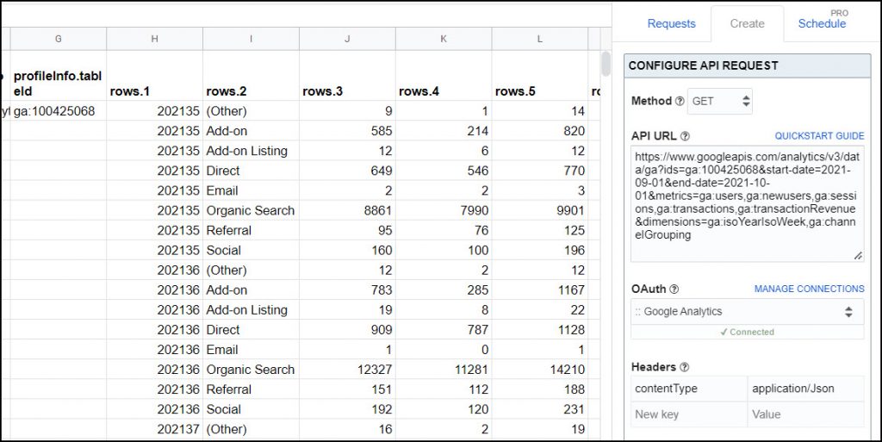The height and width of the screenshot is (442, 882).
Task: Select column K header
Action: point(444,39)
